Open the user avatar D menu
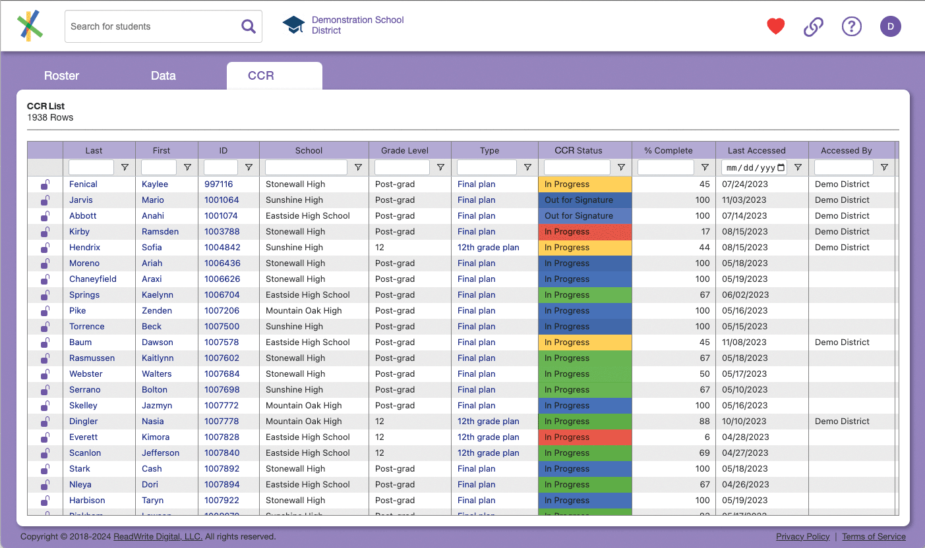This screenshot has width=925, height=548. (x=890, y=26)
